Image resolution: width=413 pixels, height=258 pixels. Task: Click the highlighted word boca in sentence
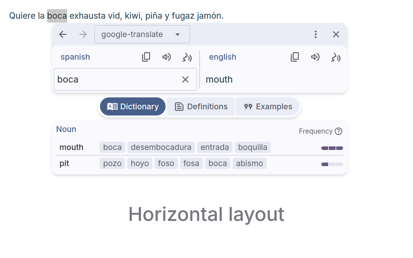coord(57,16)
